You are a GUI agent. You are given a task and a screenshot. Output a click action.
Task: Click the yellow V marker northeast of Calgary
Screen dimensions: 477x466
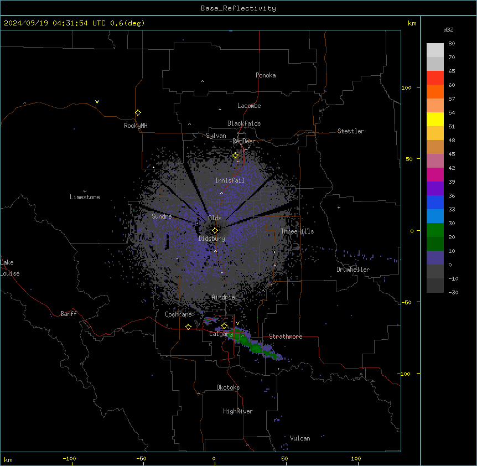click(237, 323)
